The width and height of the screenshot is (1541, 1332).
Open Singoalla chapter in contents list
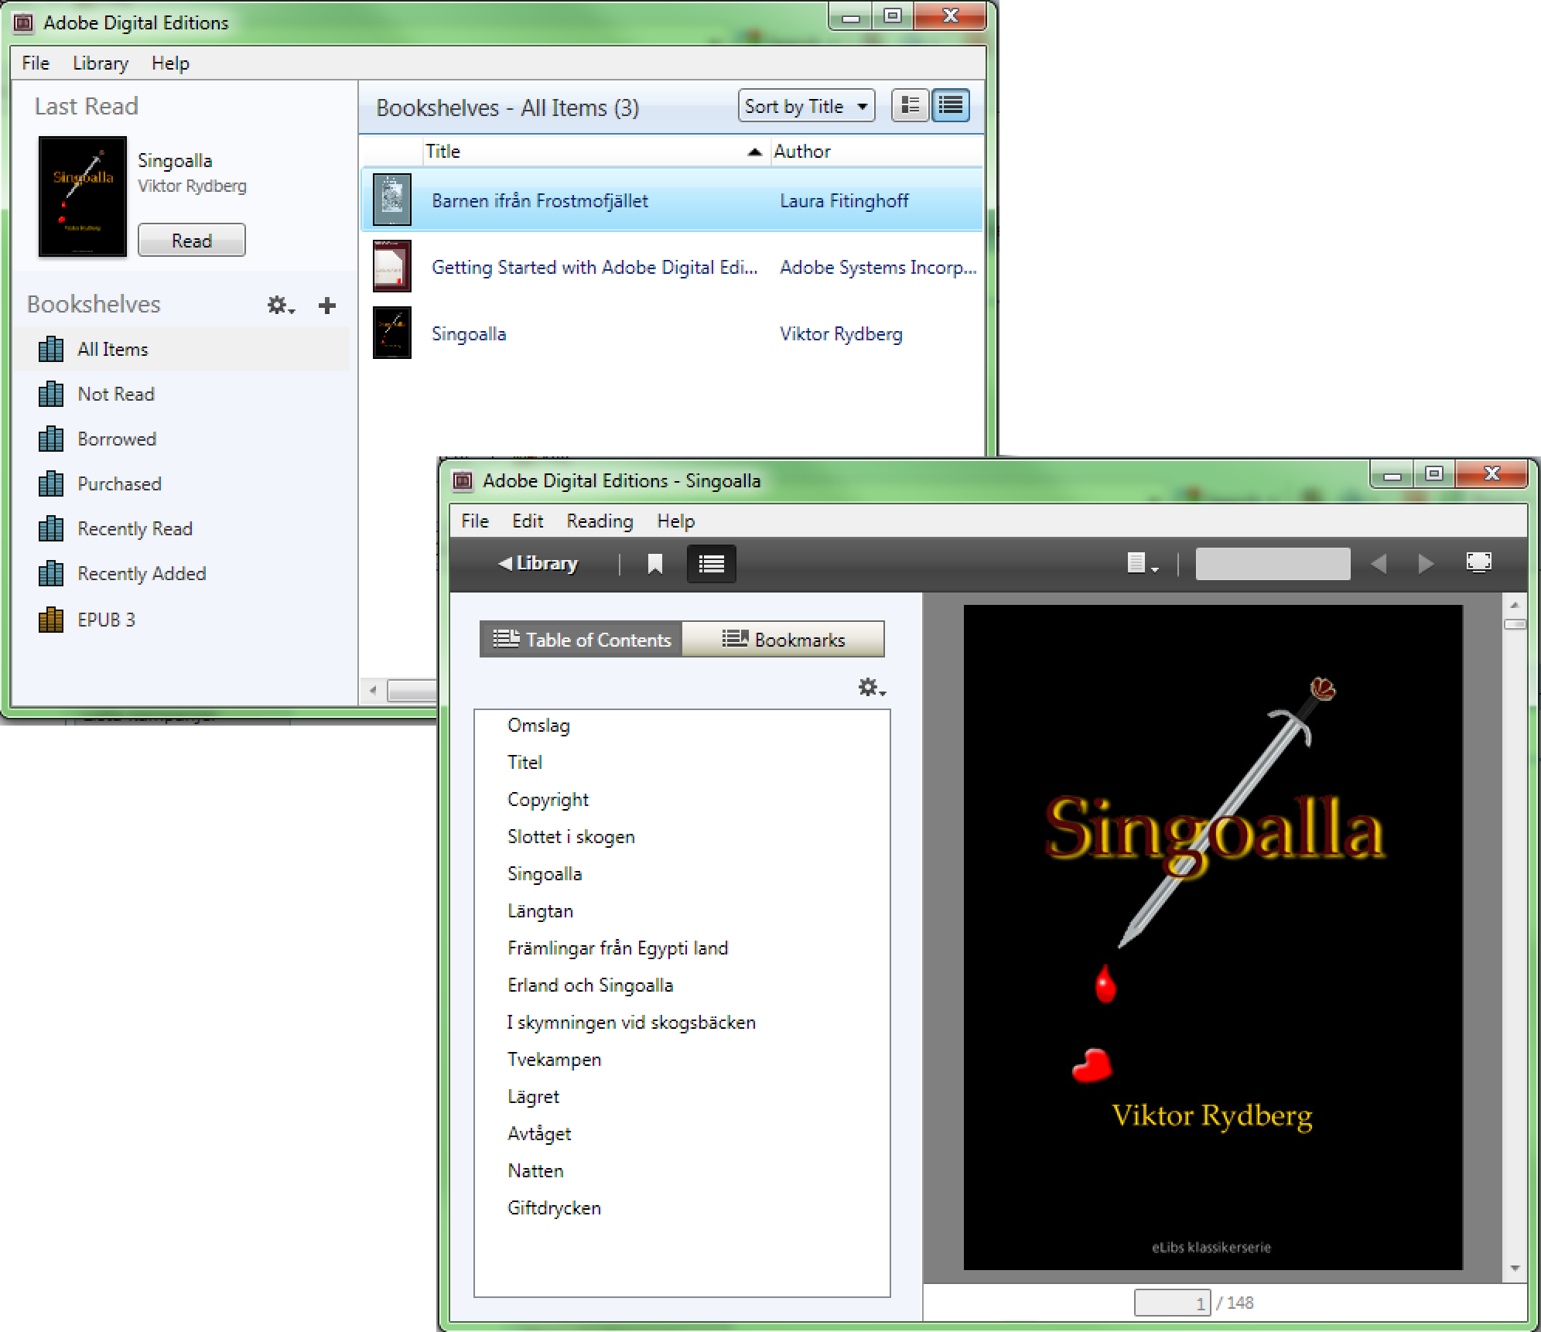[x=545, y=874]
